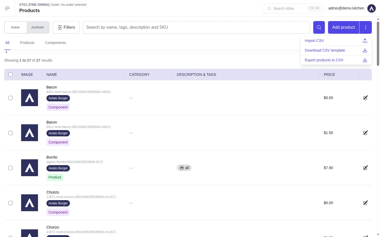Screen dimensions: 380x237
Task: Click SKU 8401-revel-bacon text
Action: [79, 92]
